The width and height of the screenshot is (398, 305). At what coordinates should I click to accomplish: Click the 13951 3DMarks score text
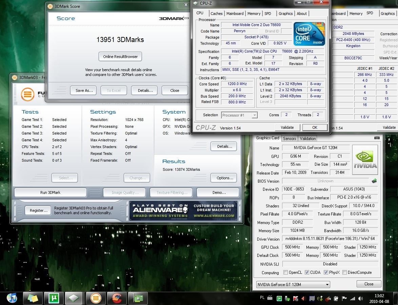pyautogui.click(x=120, y=40)
